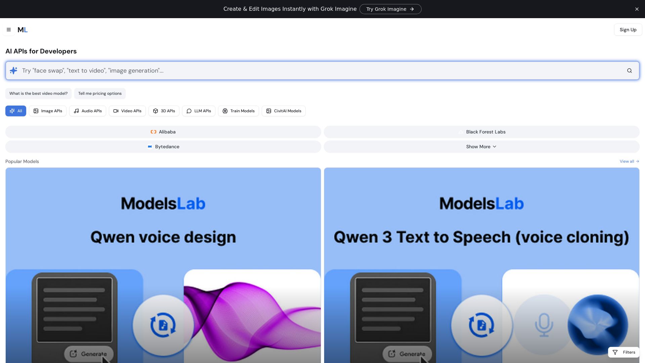Screen dimensions: 645x363
Task: Select the Alibaba provider logo
Action: [x=154, y=132]
